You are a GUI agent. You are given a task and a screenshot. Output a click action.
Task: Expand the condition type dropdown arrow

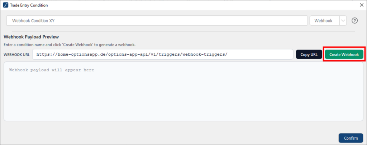[343, 21]
